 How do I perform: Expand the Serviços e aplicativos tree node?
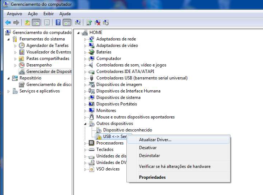pos(9,91)
